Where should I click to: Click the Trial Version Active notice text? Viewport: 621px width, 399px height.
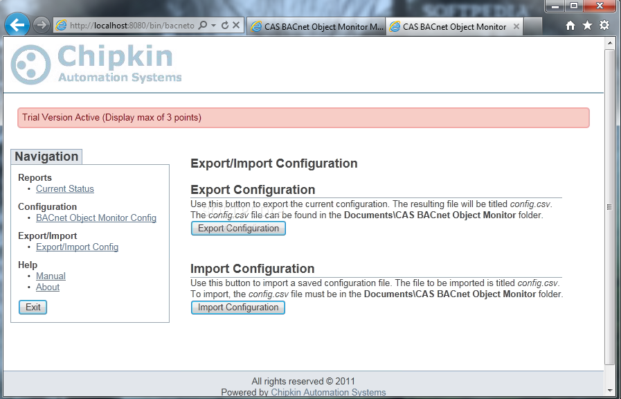pyautogui.click(x=111, y=118)
